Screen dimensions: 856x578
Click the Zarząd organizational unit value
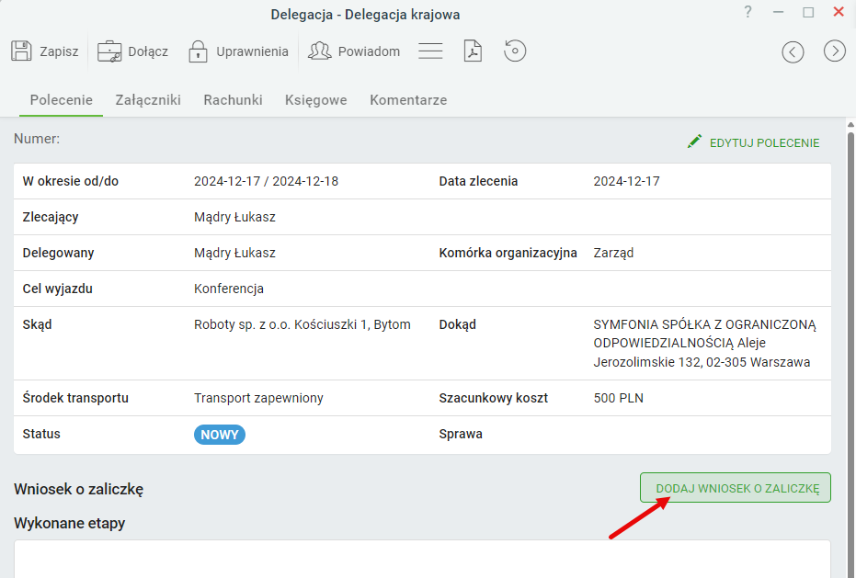613,253
